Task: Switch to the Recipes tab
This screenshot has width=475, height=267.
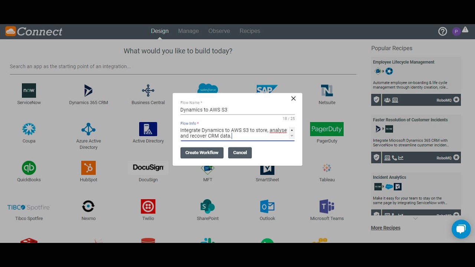Action: click(250, 31)
